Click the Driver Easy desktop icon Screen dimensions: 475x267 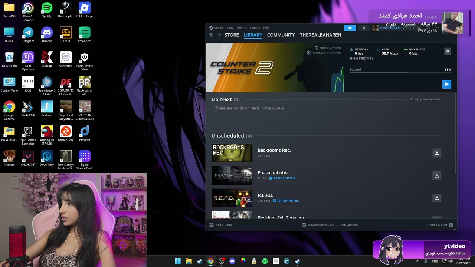[x=47, y=158]
